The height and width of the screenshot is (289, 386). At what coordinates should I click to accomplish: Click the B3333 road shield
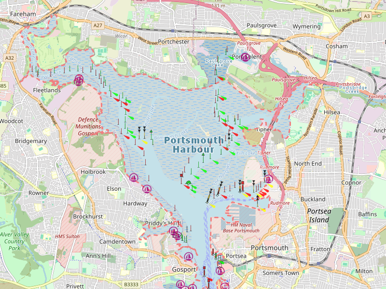pos(131,285)
